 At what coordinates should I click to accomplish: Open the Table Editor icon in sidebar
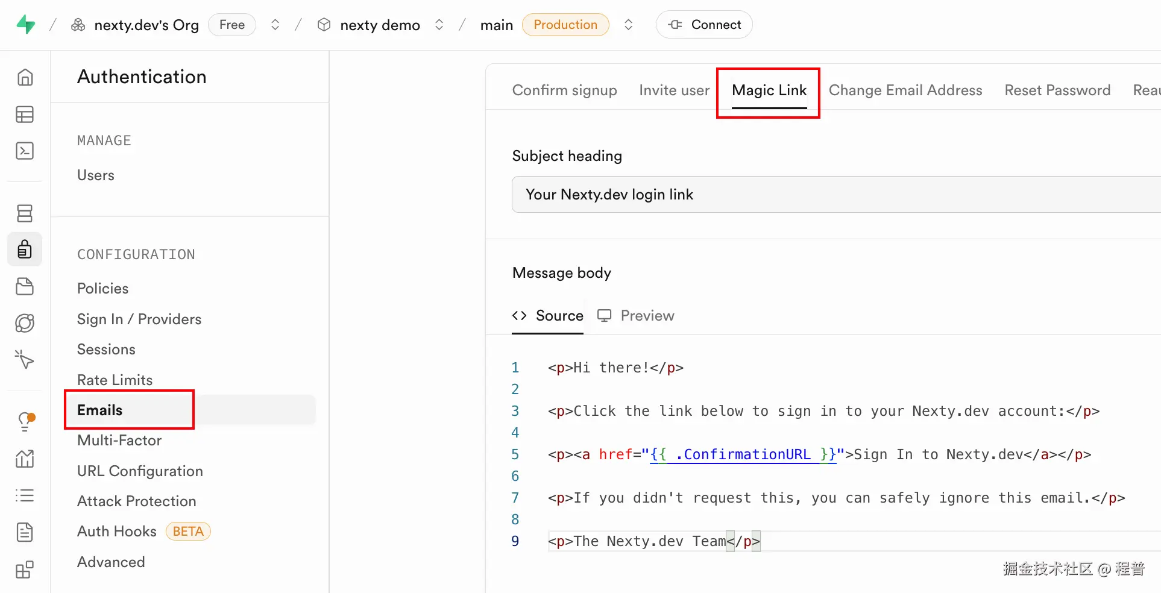click(25, 115)
